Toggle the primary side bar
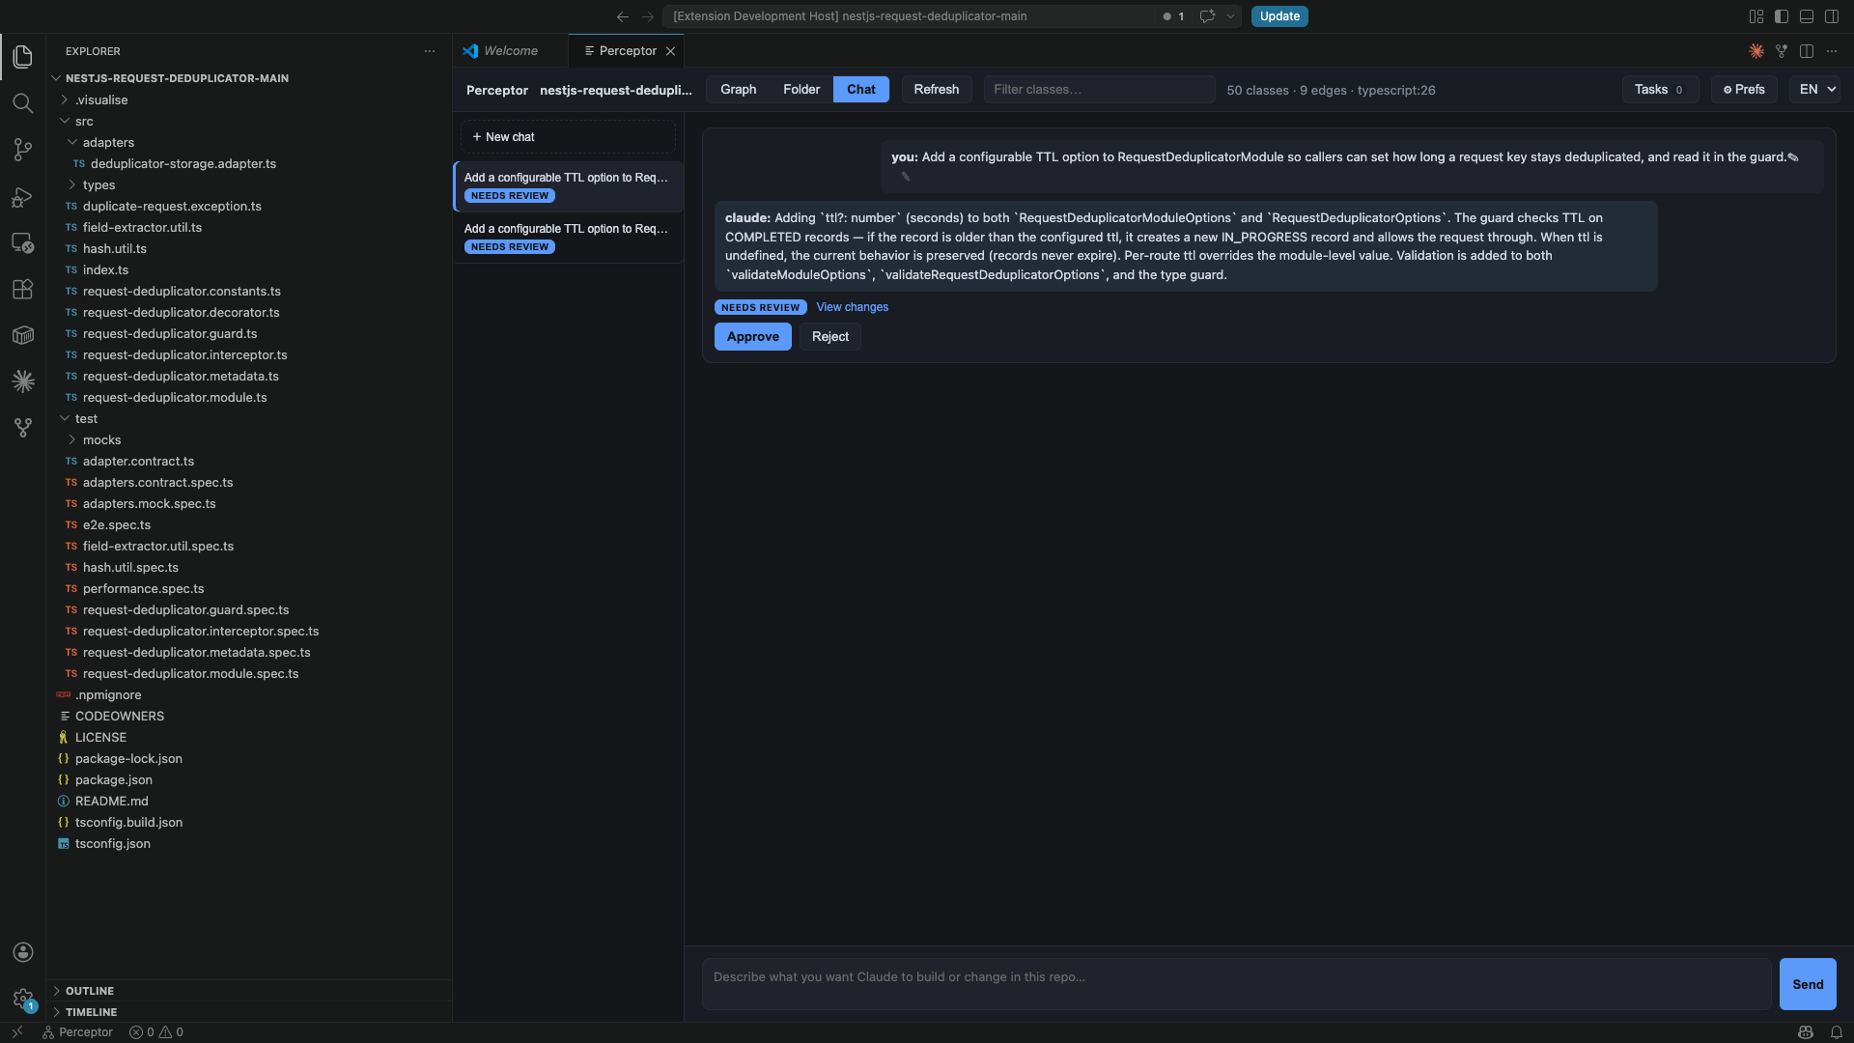The height and width of the screenshot is (1043, 1854). [x=1782, y=16]
